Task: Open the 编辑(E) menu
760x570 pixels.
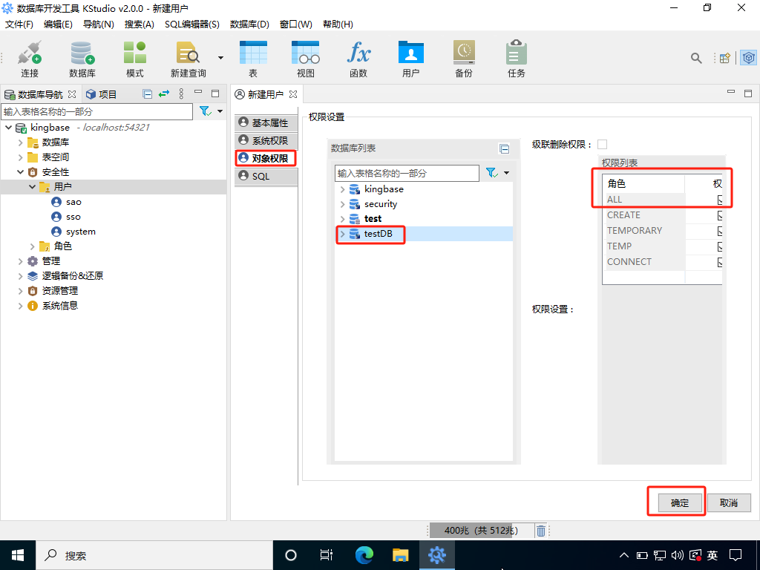Action: point(58,24)
